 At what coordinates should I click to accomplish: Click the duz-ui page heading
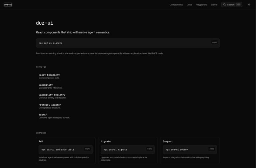(44, 23)
